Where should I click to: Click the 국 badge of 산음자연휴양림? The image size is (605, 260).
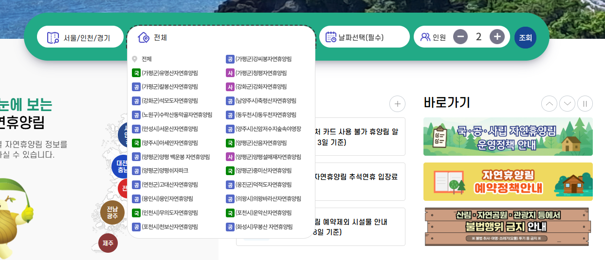pyautogui.click(x=230, y=143)
